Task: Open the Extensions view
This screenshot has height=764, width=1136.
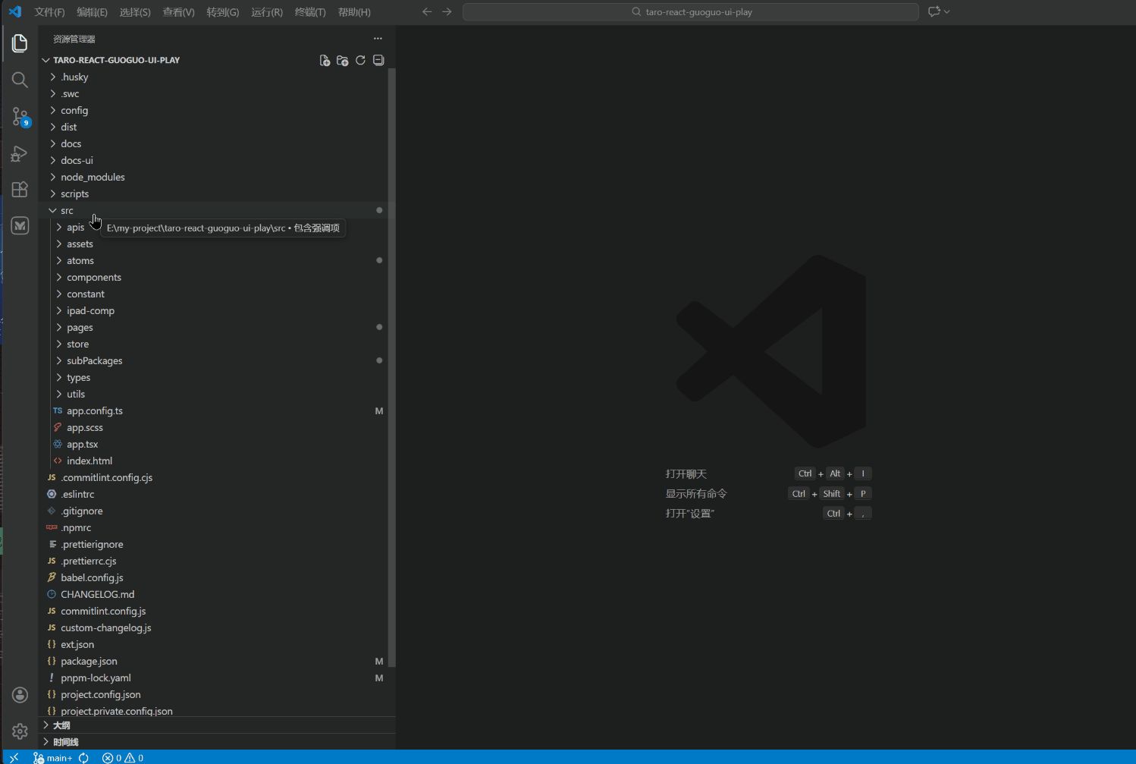Action: [20, 190]
